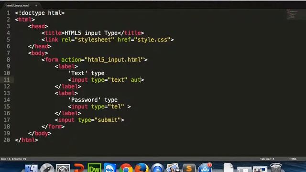Close the html5_input.html tab
This screenshot has height=172, width=306.
tap(36, 5)
